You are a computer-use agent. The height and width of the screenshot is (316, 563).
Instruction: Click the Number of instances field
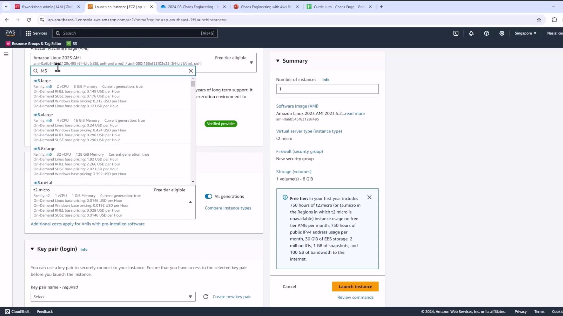(x=327, y=89)
